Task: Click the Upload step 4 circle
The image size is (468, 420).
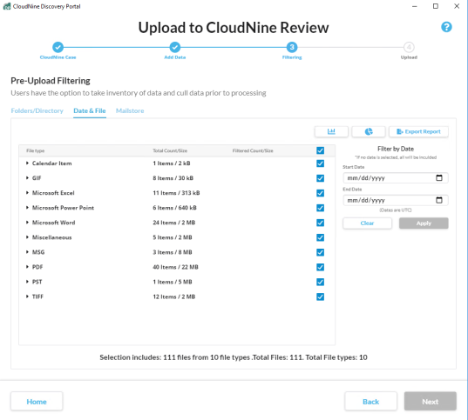Action: [x=409, y=47]
